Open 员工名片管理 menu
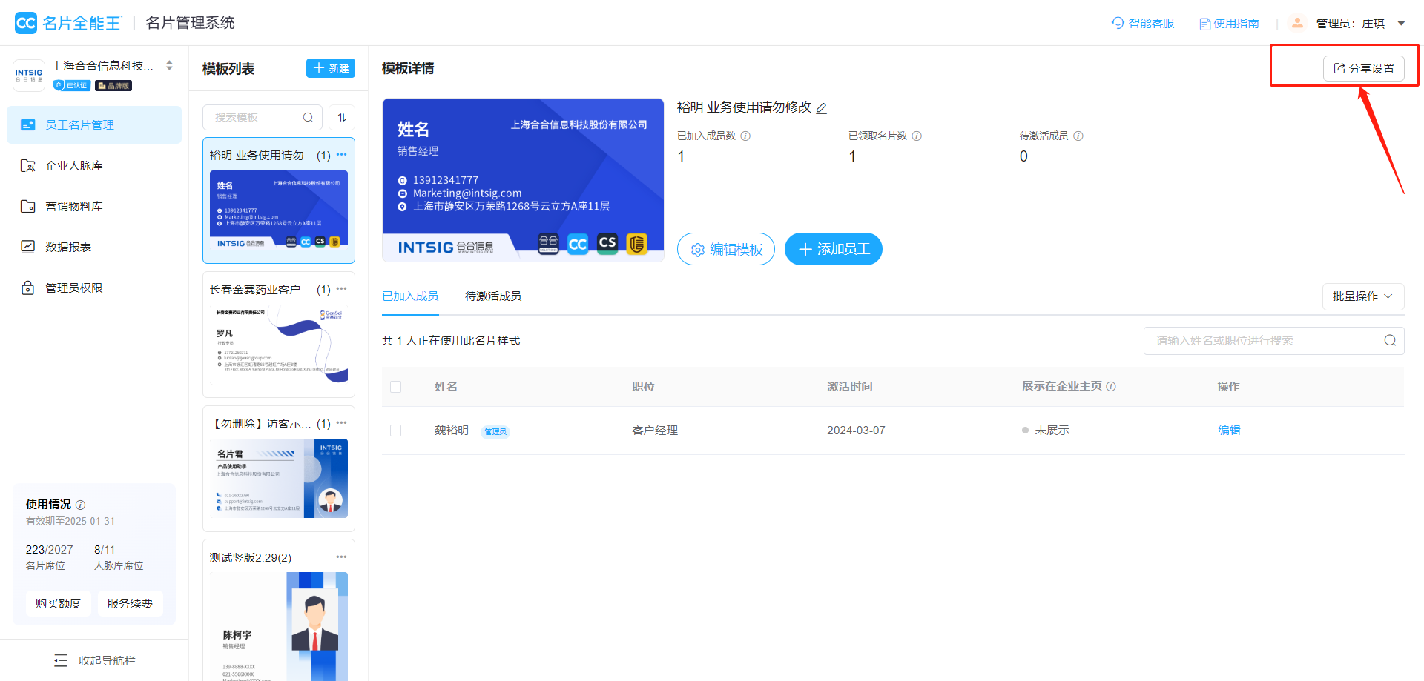Image resolution: width=1424 pixels, height=681 pixels. [94, 124]
